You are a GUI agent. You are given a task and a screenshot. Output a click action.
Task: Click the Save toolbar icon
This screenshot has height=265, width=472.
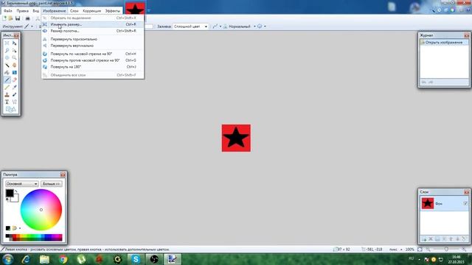(18, 18)
